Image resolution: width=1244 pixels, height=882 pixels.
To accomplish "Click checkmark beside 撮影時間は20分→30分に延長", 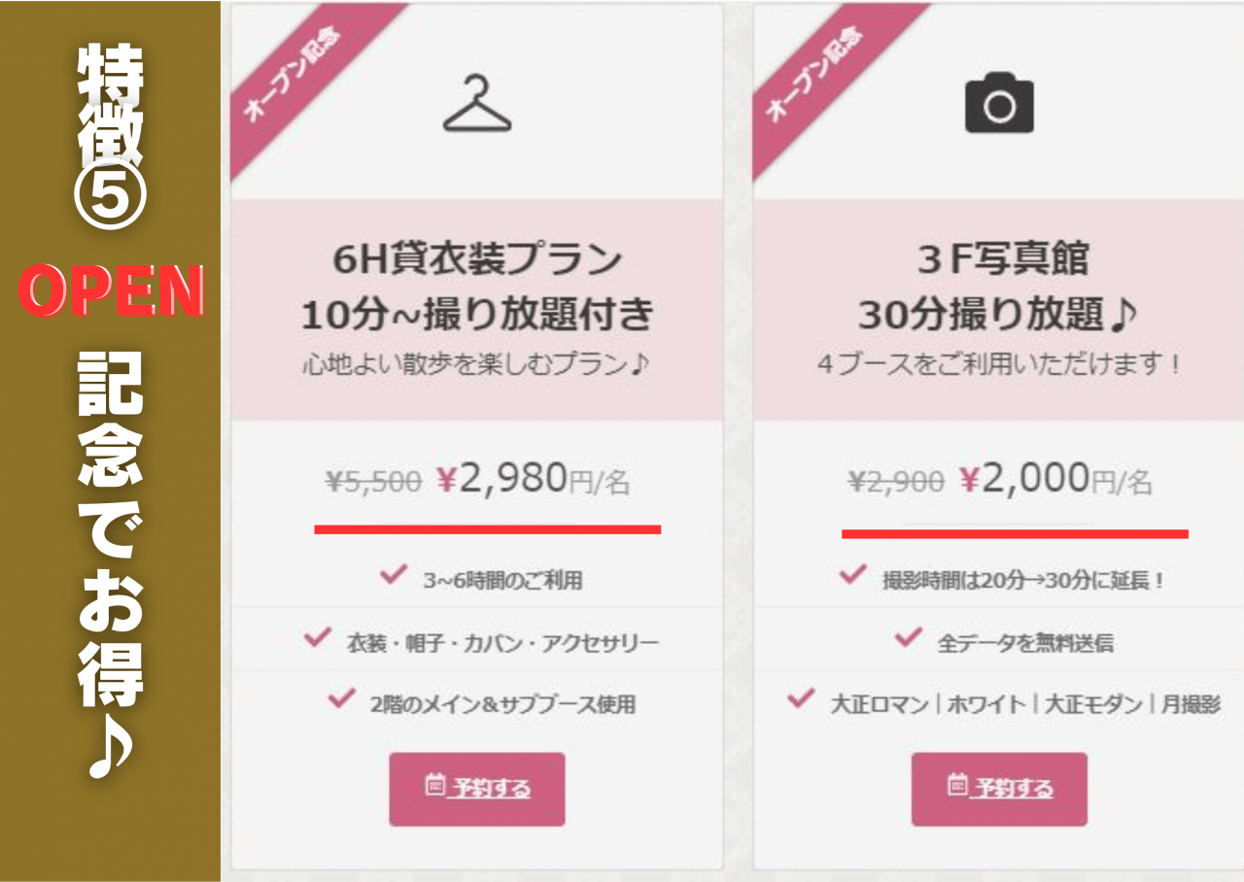I will pos(851,575).
